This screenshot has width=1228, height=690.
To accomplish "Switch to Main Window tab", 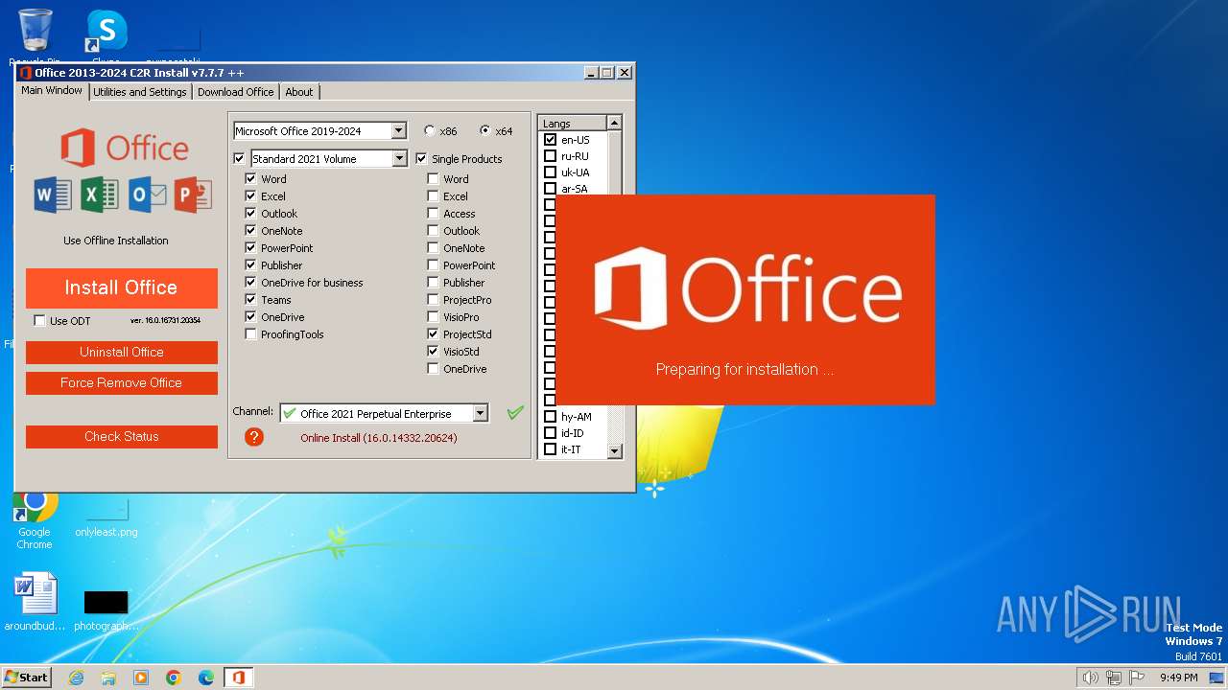I will (52, 91).
